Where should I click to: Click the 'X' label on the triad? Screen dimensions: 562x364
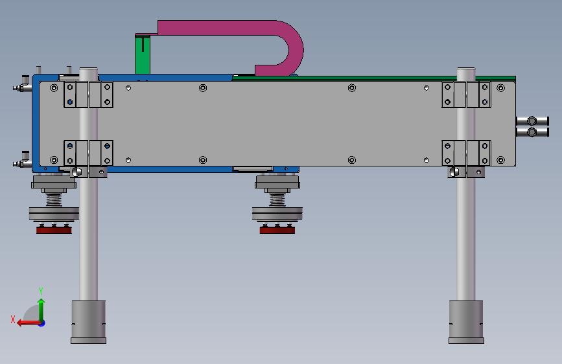coord(13,319)
